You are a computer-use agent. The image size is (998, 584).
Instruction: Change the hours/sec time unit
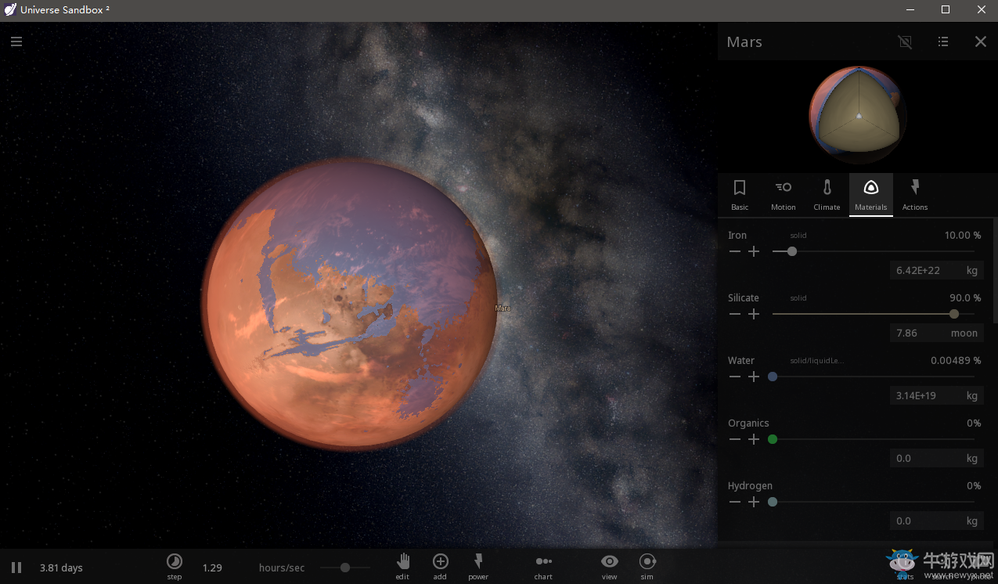pyautogui.click(x=282, y=568)
